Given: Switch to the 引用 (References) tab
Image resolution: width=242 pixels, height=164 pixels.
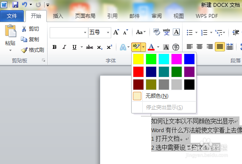Looking at the screenshot, I should 113,16.
